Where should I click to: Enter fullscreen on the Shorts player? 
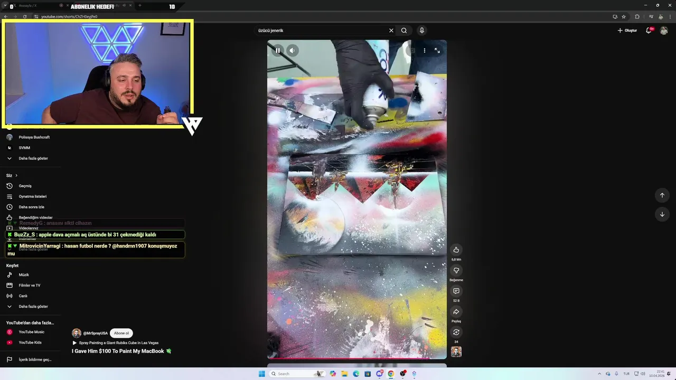437,51
